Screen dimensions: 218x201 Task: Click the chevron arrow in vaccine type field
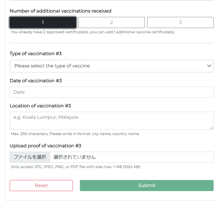coord(209,66)
